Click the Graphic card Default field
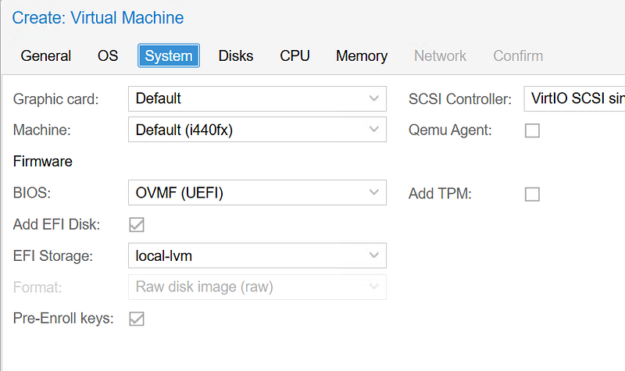Screen dimensions: 625x371 (x=244, y=99)
